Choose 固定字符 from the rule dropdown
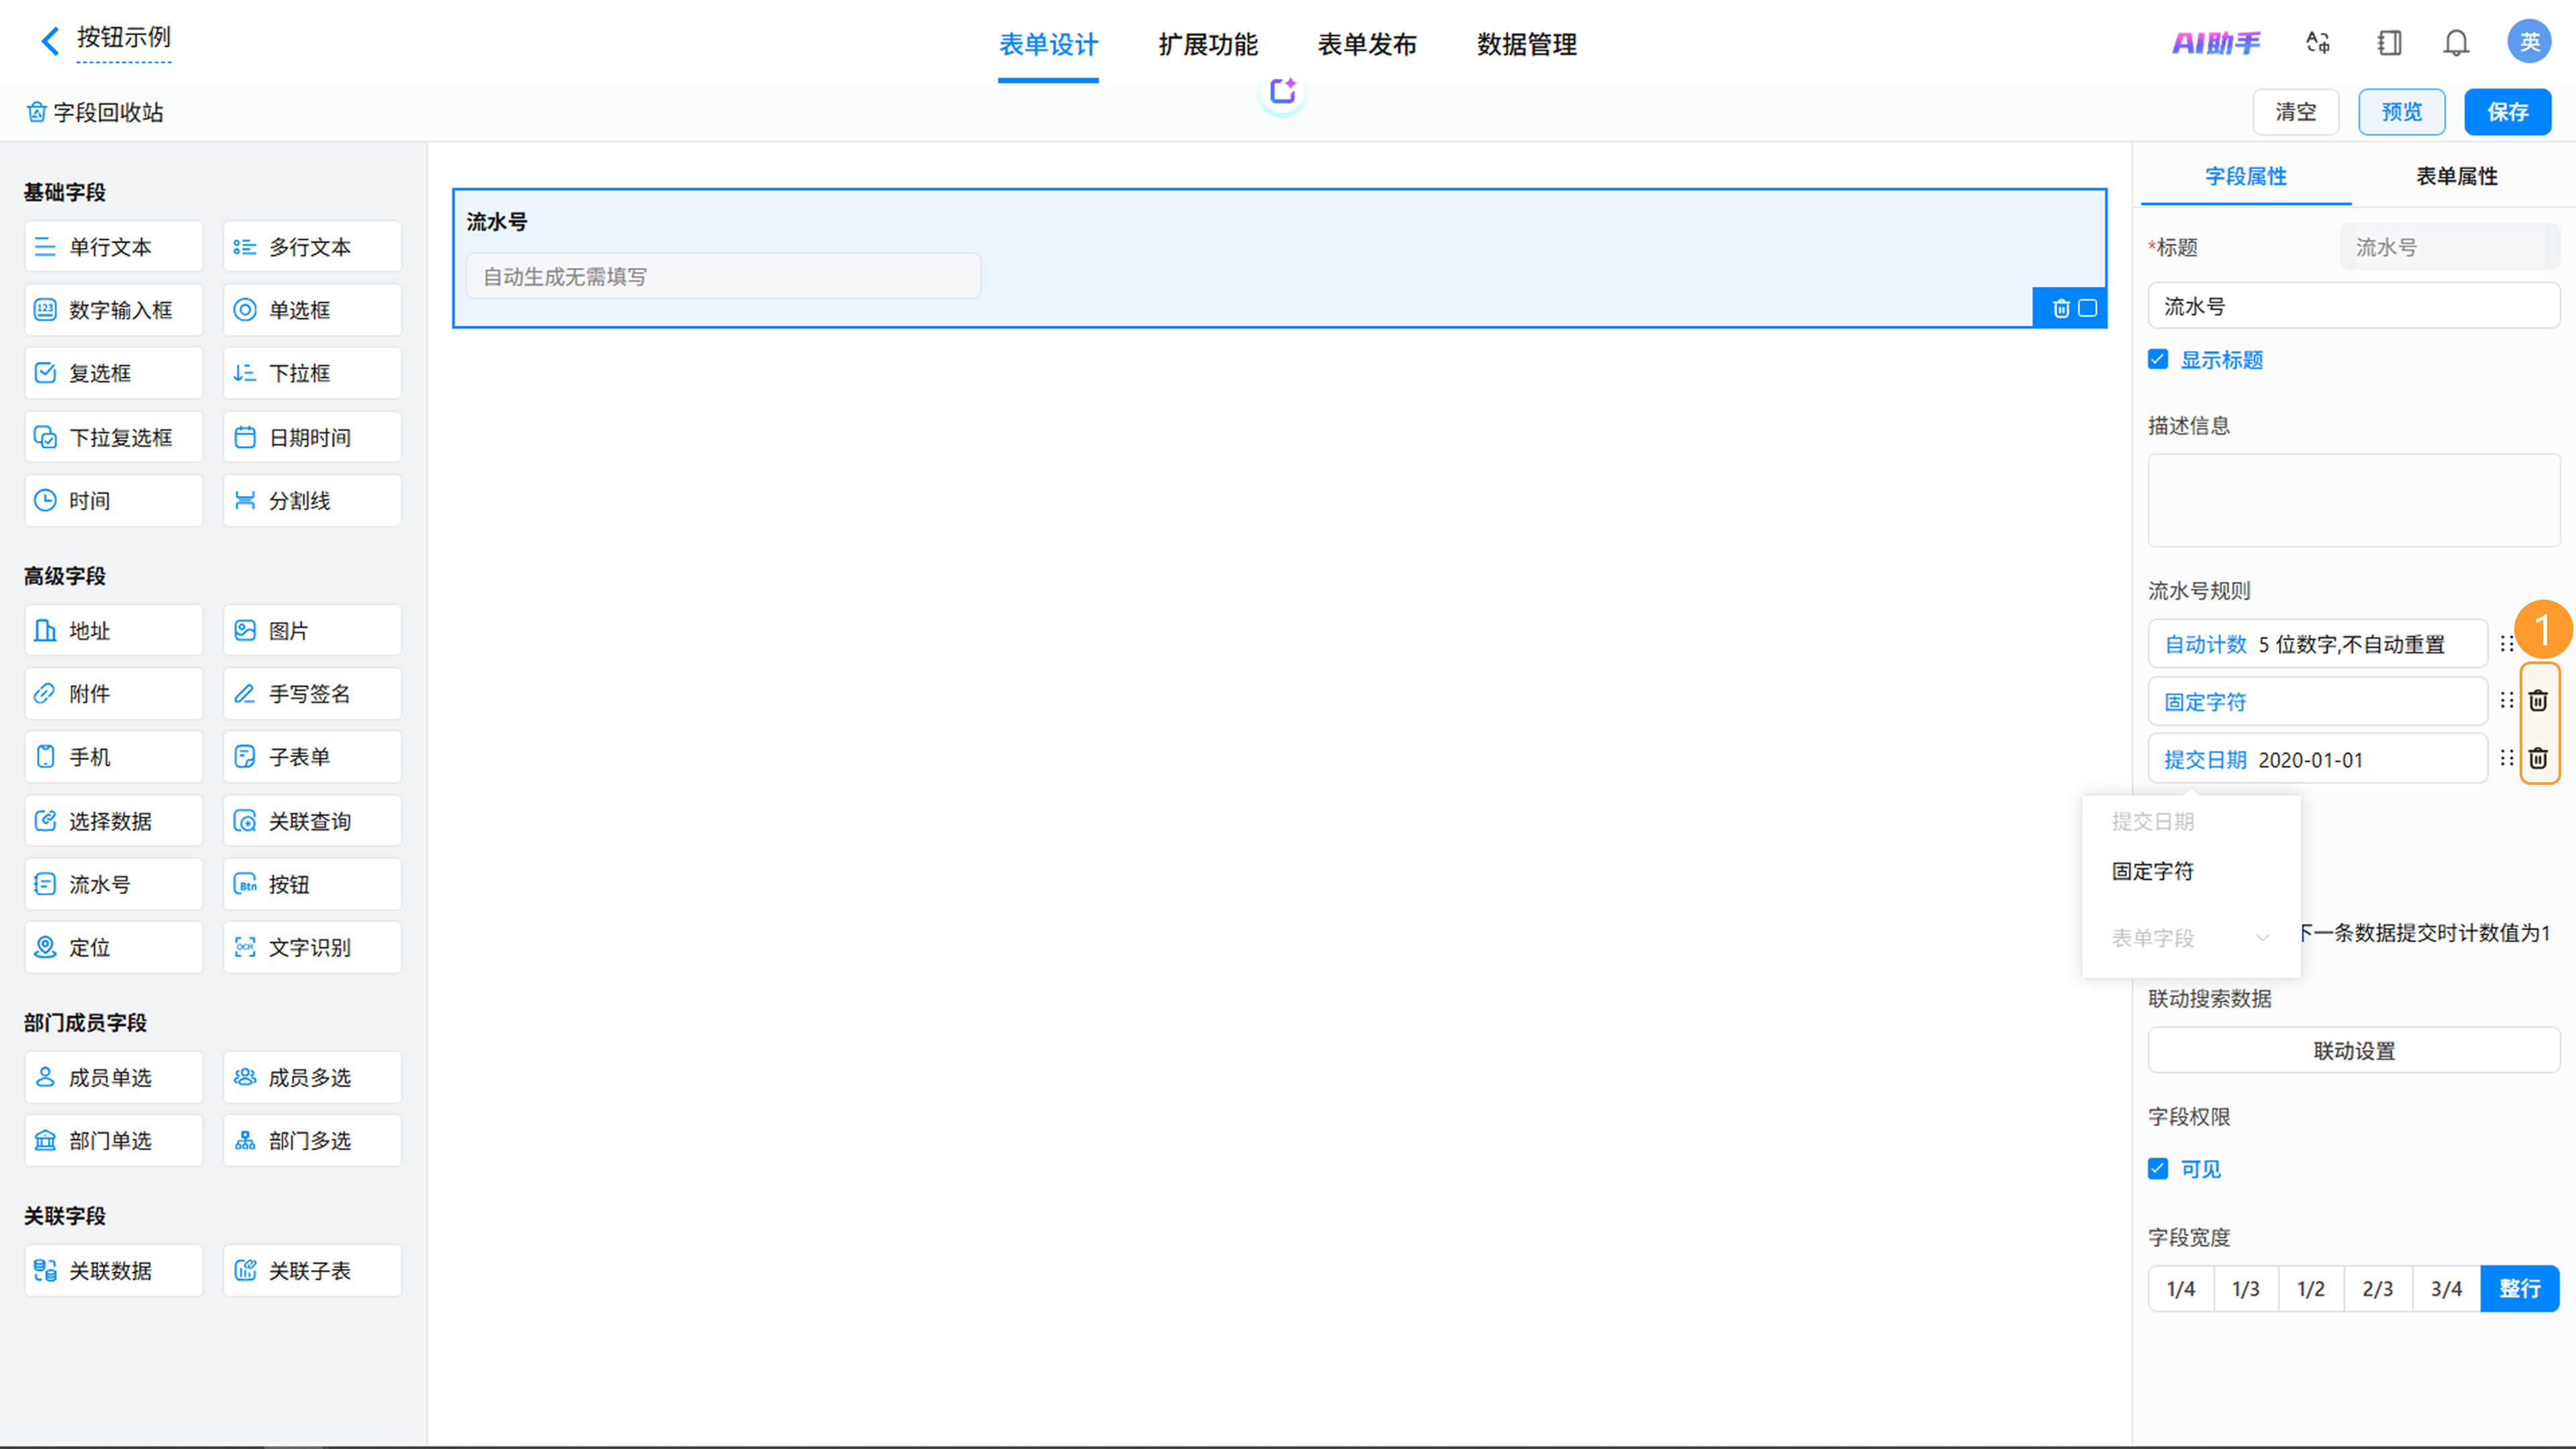This screenshot has height=1449, width=2576. click(2152, 871)
